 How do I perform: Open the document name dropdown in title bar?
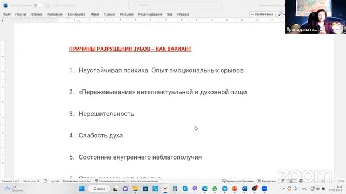tap(64, 5)
